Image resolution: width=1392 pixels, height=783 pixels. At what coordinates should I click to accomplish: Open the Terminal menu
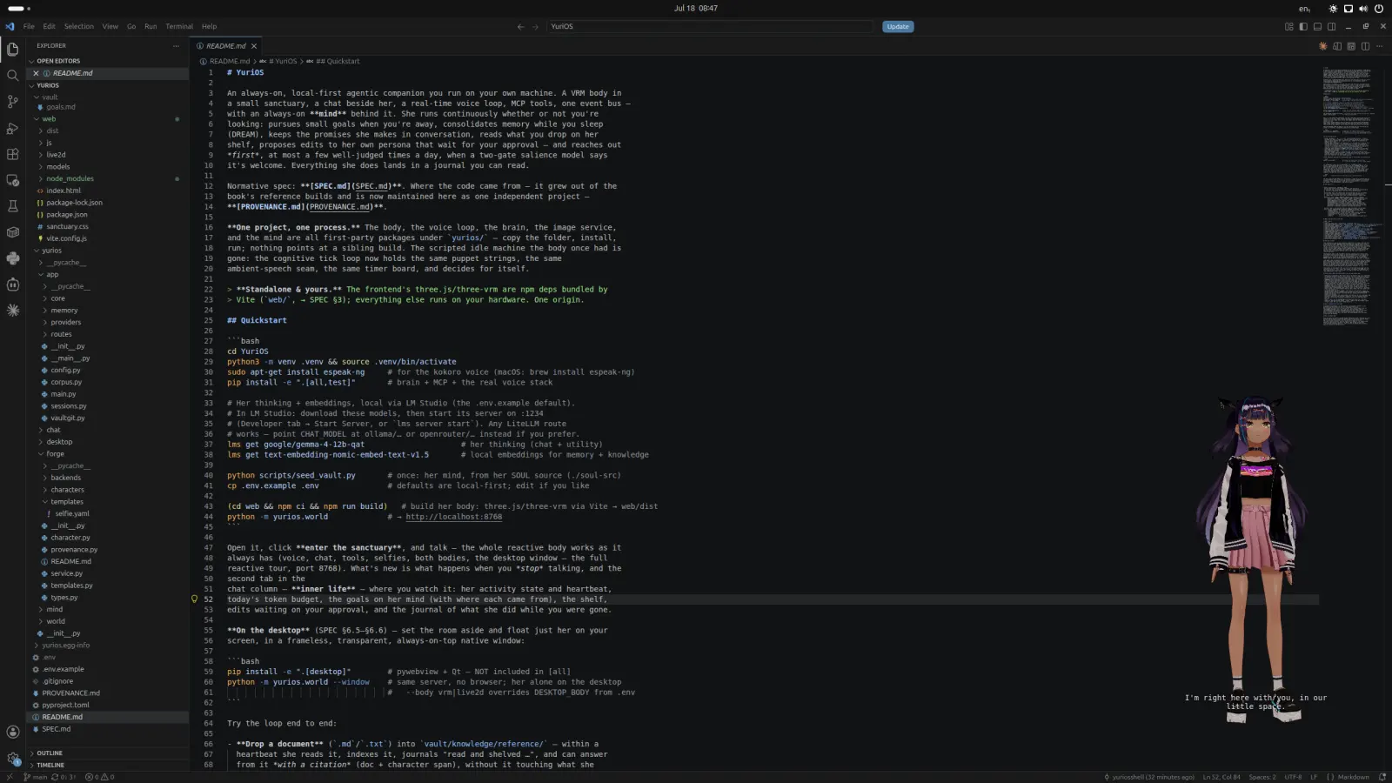179,27
